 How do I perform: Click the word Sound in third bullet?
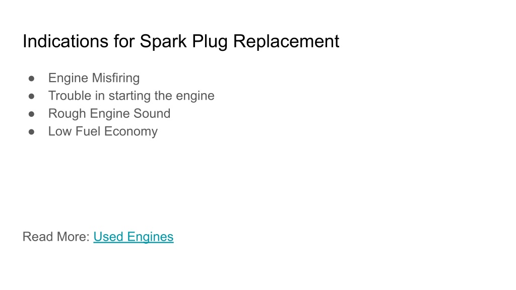(x=152, y=114)
